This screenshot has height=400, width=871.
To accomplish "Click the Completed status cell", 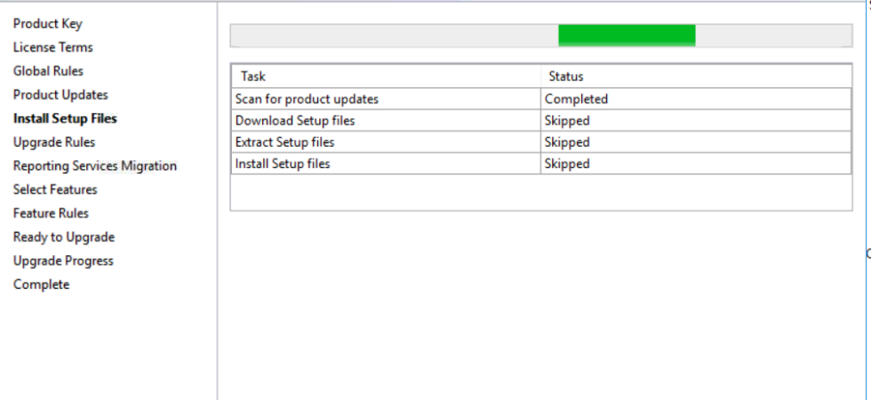I will coord(576,100).
